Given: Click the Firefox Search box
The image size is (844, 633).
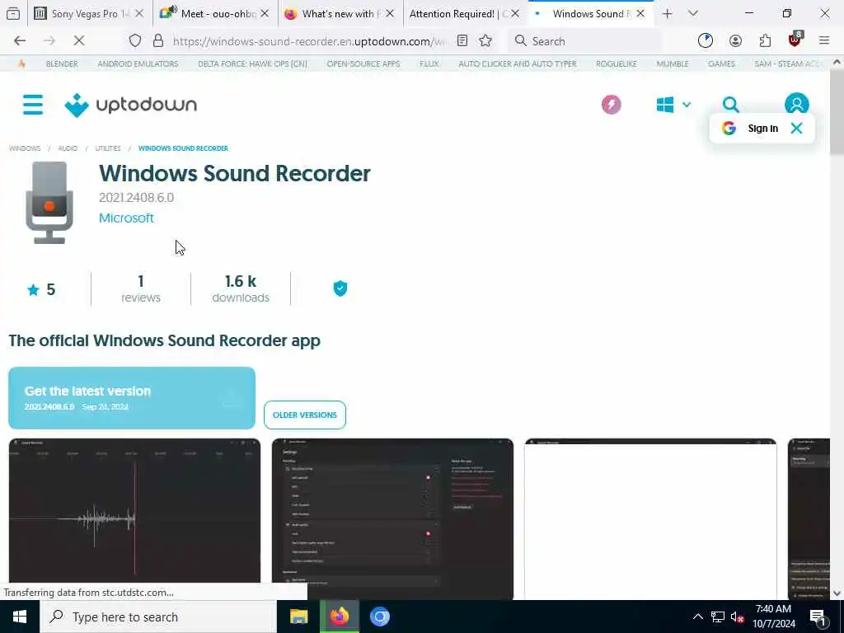Looking at the screenshot, I should (x=585, y=41).
